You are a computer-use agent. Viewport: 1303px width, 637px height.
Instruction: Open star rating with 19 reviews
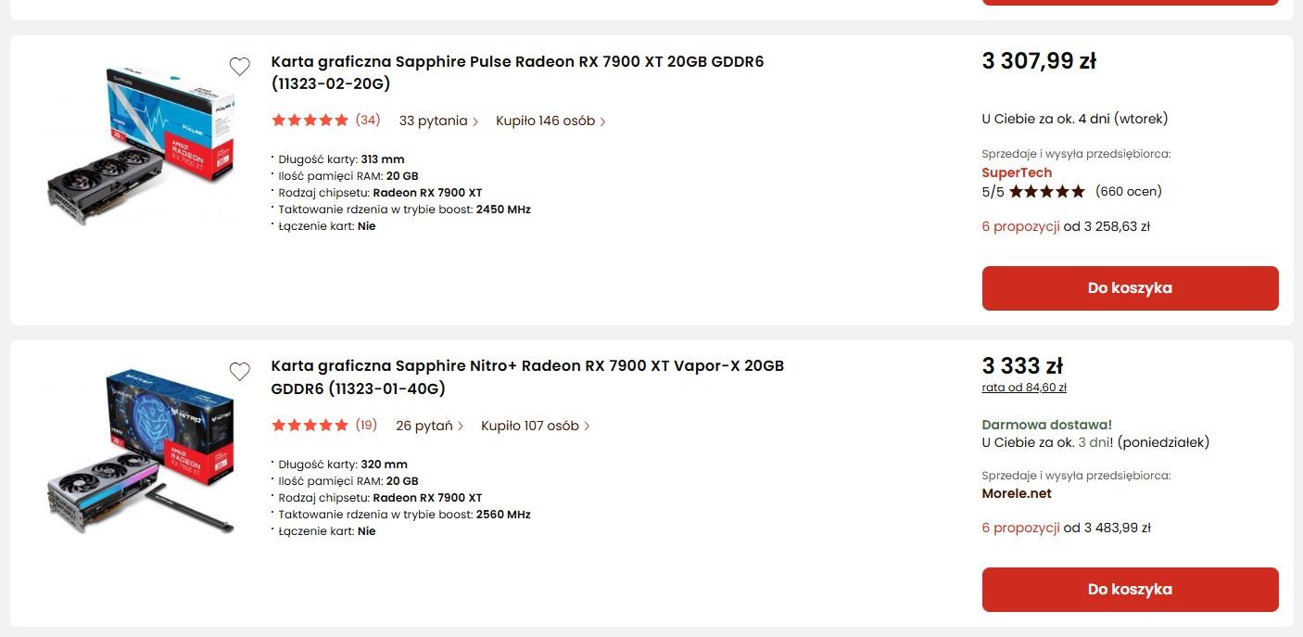(323, 426)
